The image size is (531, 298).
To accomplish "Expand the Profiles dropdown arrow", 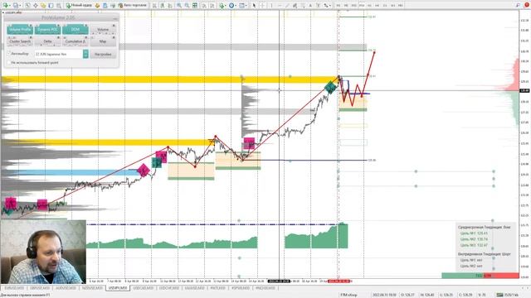I will [x=20, y=6].
